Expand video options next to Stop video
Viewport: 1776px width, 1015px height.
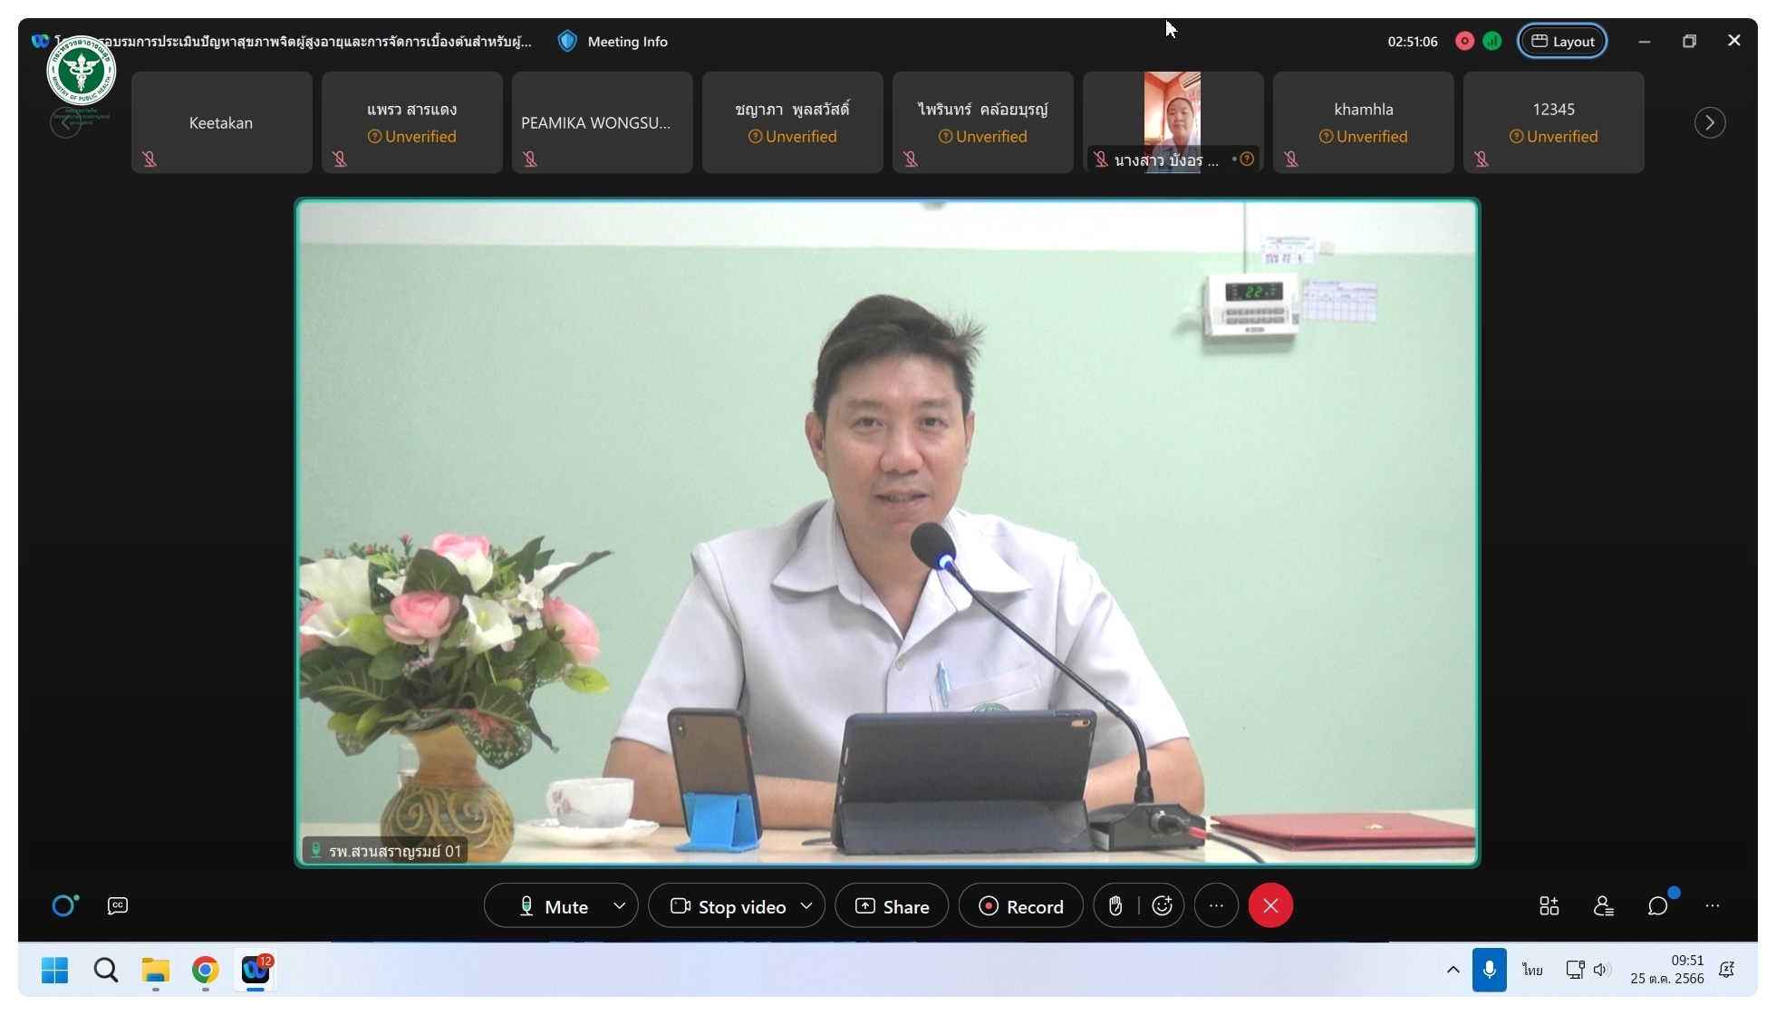point(806,906)
